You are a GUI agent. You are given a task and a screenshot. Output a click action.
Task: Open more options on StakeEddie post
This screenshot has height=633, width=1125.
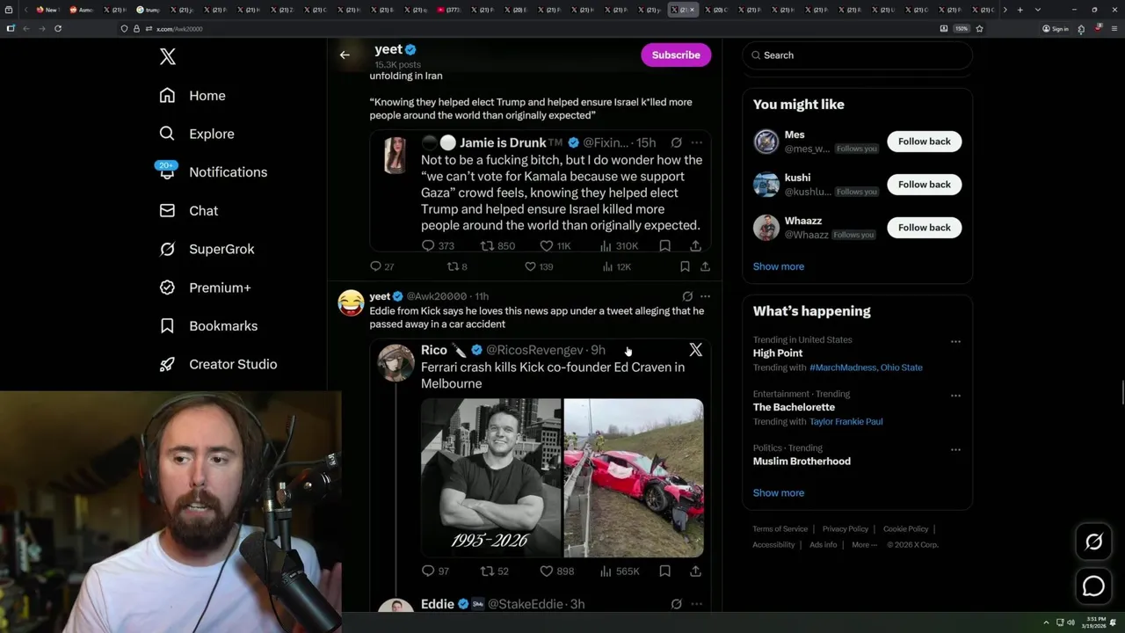click(x=696, y=604)
